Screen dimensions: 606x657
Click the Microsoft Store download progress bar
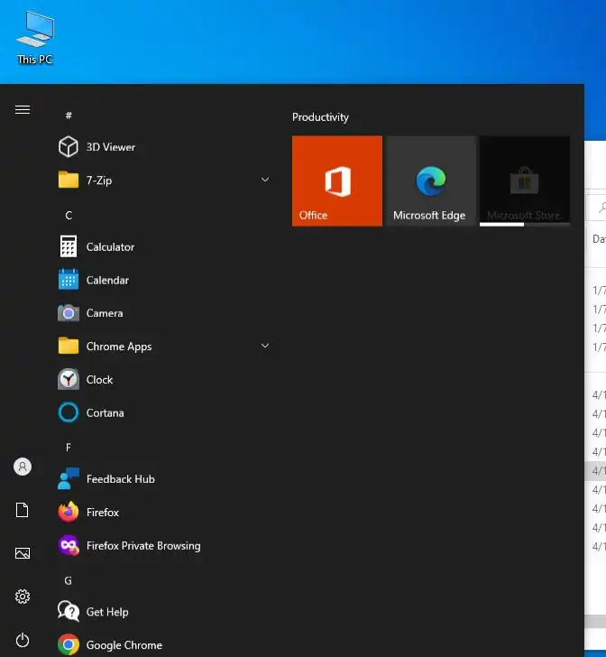tap(525, 224)
